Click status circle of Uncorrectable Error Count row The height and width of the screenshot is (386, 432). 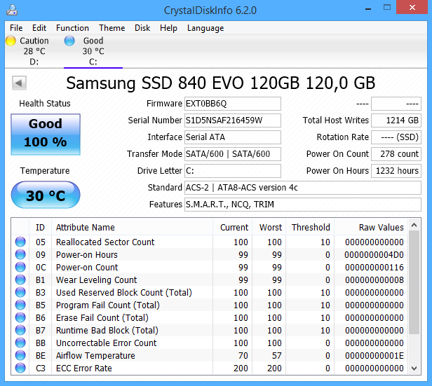click(x=20, y=343)
